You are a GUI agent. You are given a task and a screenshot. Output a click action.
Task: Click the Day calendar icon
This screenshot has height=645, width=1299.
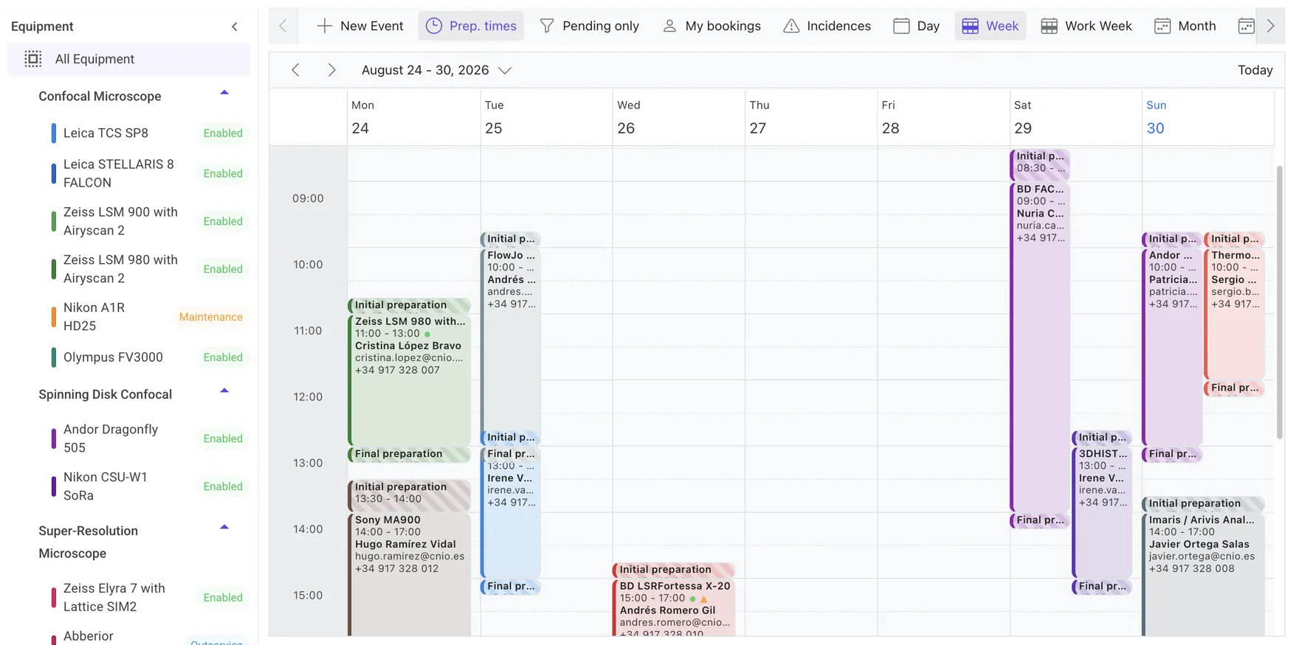pyautogui.click(x=901, y=26)
